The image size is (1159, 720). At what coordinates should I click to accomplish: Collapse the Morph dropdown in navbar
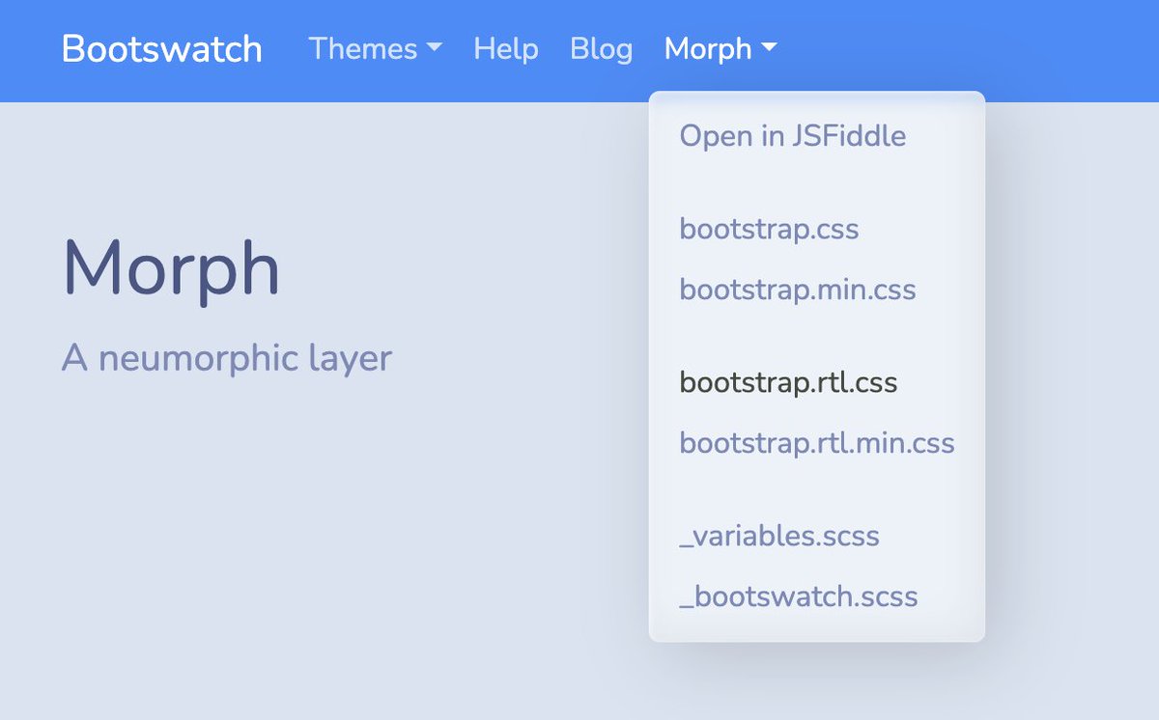point(720,48)
